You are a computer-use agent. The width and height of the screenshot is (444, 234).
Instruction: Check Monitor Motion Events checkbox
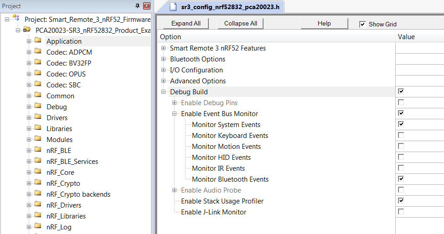click(x=401, y=146)
